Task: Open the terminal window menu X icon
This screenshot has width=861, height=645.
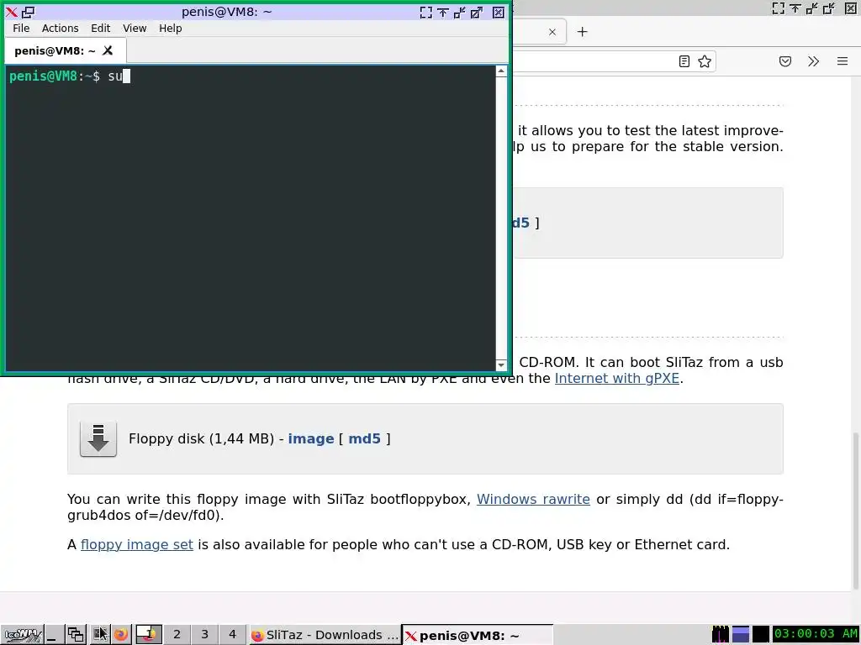Action: coord(12,12)
